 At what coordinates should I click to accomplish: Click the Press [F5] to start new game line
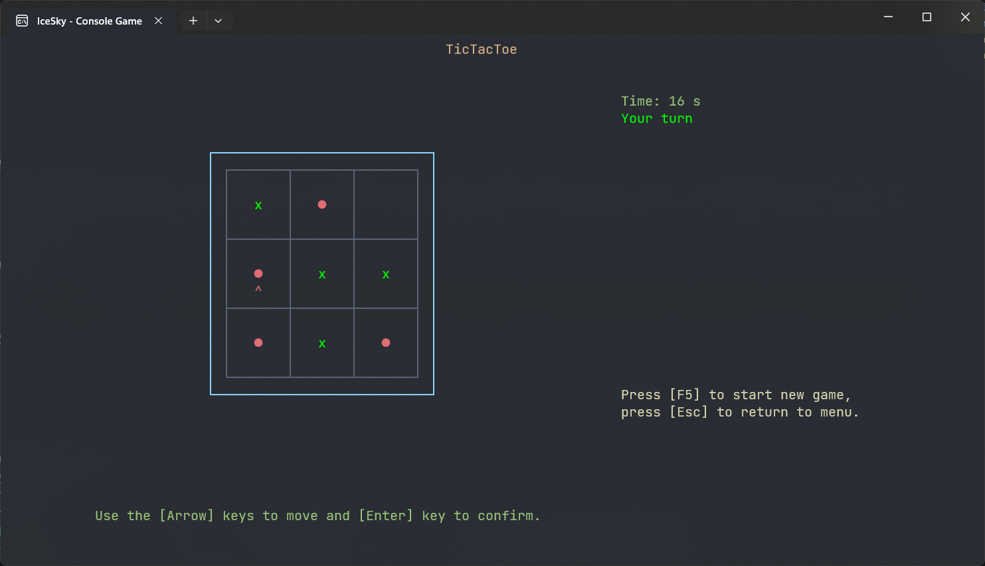point(736,395)
